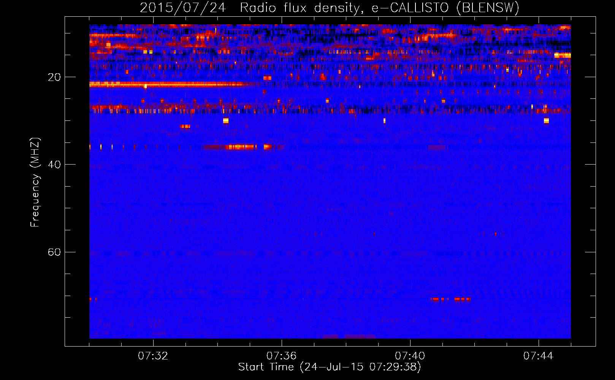Click the 07:44 time tick label

click(x=538, y=356)
